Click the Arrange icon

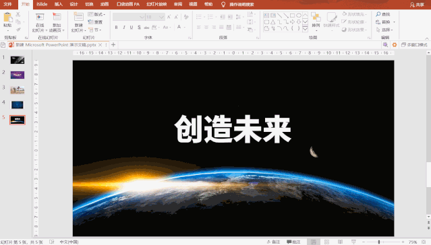click(316, 17)
